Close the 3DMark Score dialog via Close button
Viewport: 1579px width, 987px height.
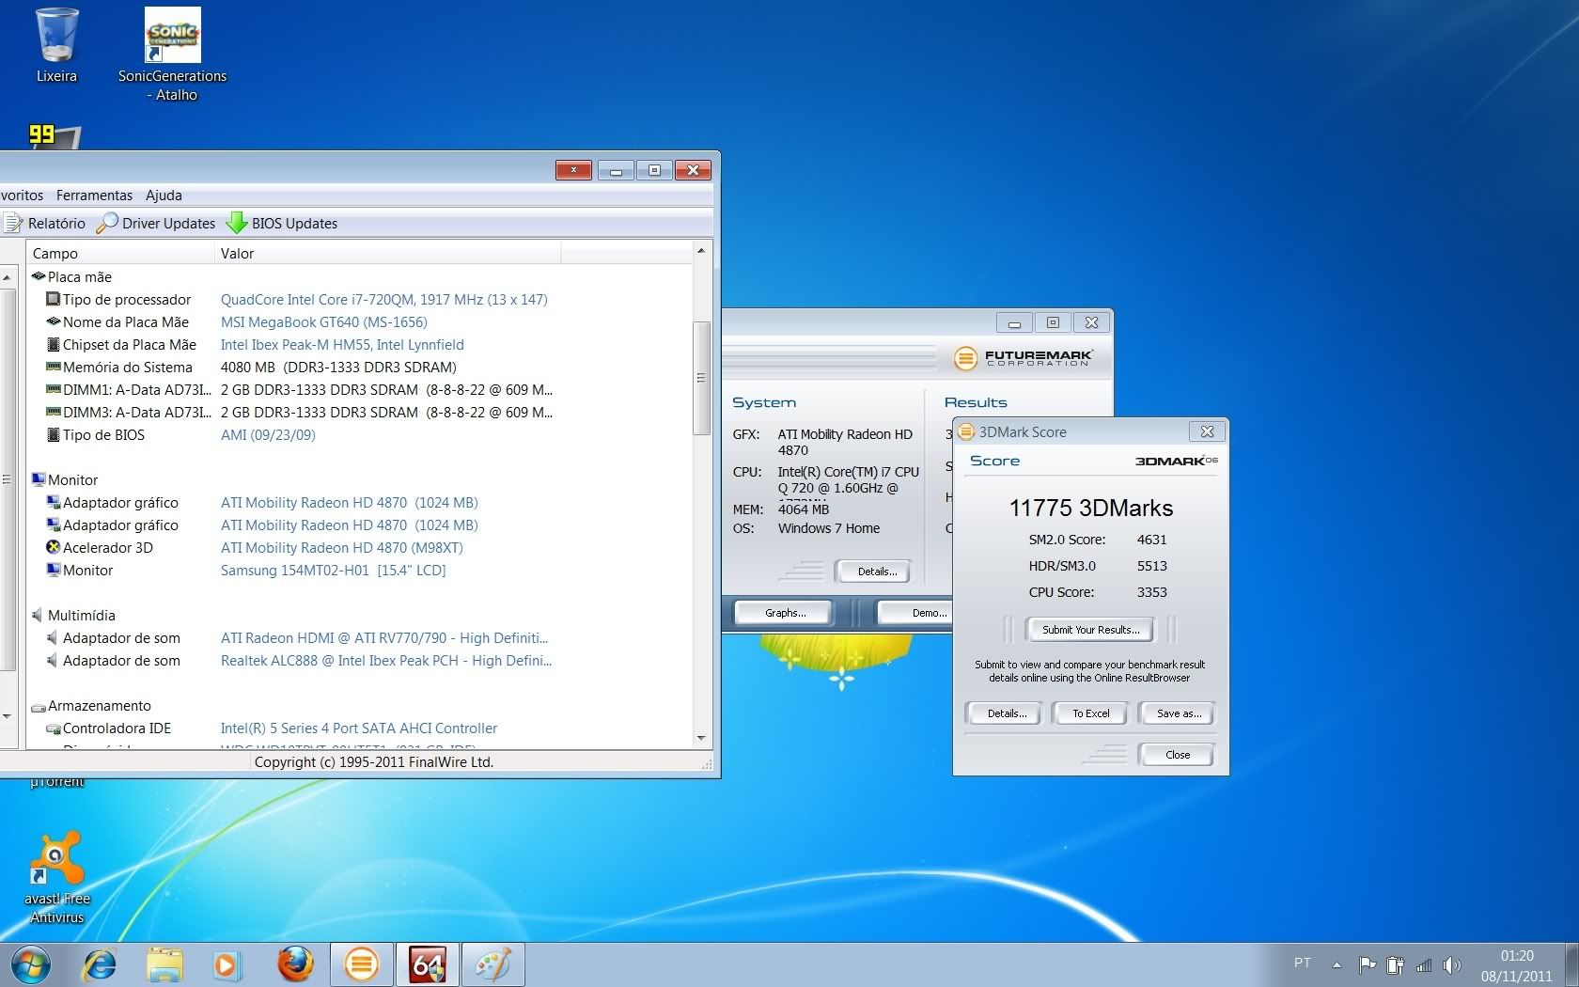1176,755
